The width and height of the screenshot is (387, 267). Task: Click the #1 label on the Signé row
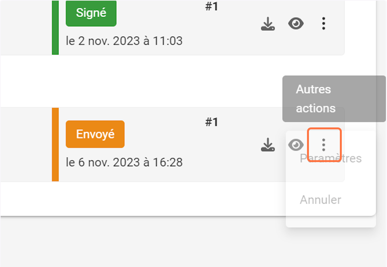pos(211,7)
